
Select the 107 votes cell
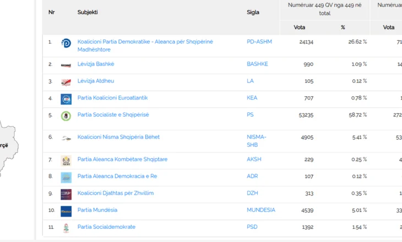[x=309, y=177]
